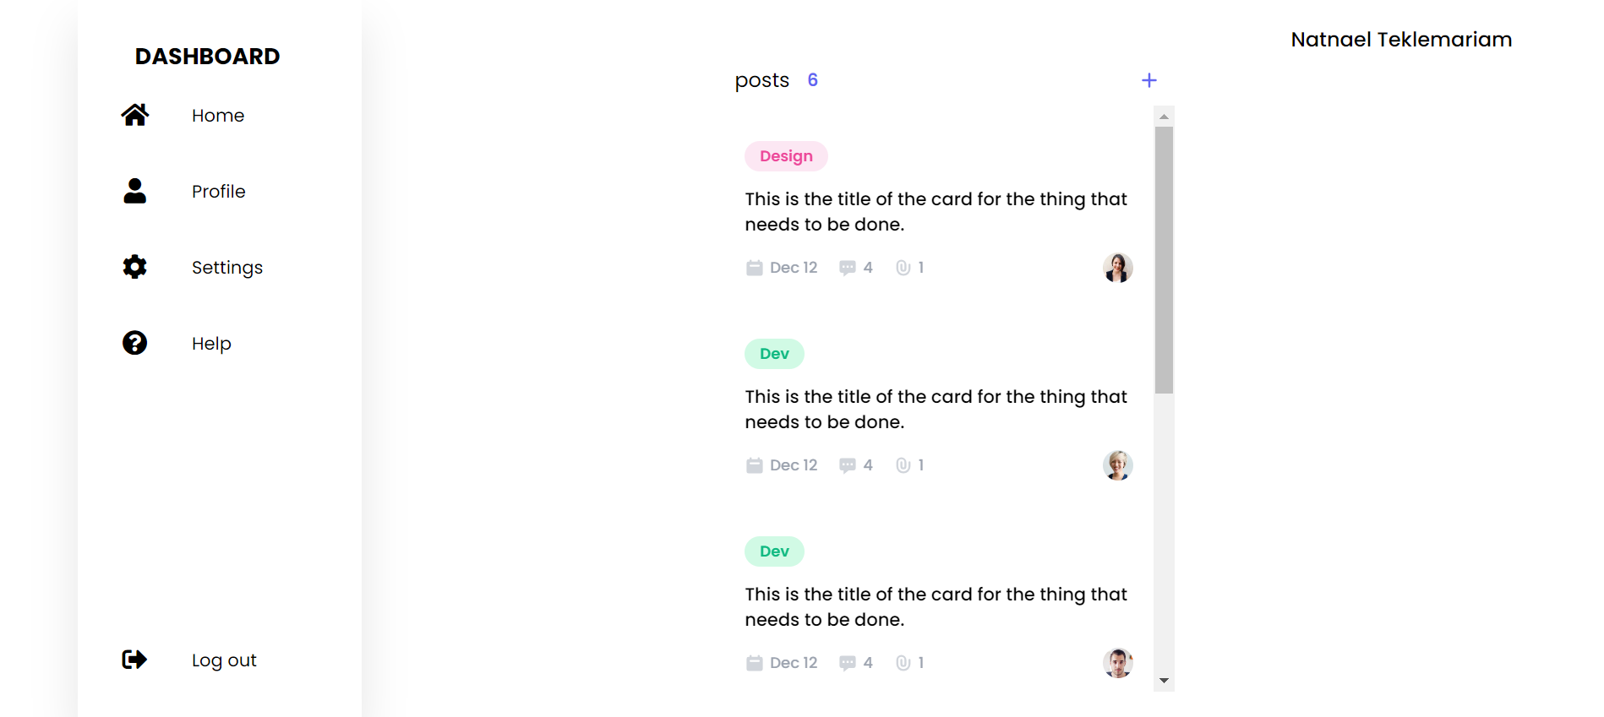Click the scroll up arrow in posts list
Image resolution: width=1604 pixels, height=717 pixels.
pyautogui.click(x=1164, y=117)
